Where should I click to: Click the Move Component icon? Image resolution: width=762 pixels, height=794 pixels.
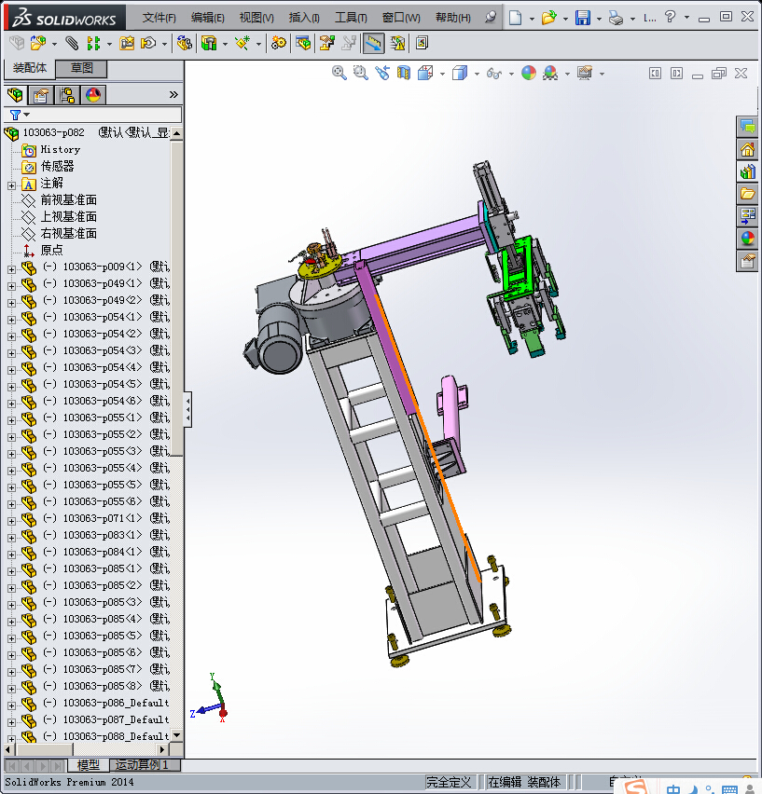pyautogui.click(x=148, y=43)
